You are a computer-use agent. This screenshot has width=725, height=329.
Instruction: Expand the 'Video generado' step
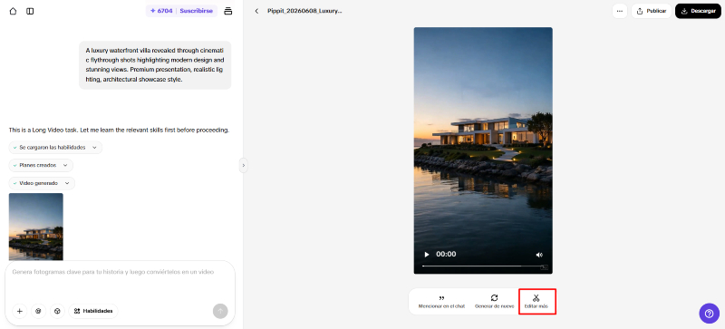[x=42, y=183]
